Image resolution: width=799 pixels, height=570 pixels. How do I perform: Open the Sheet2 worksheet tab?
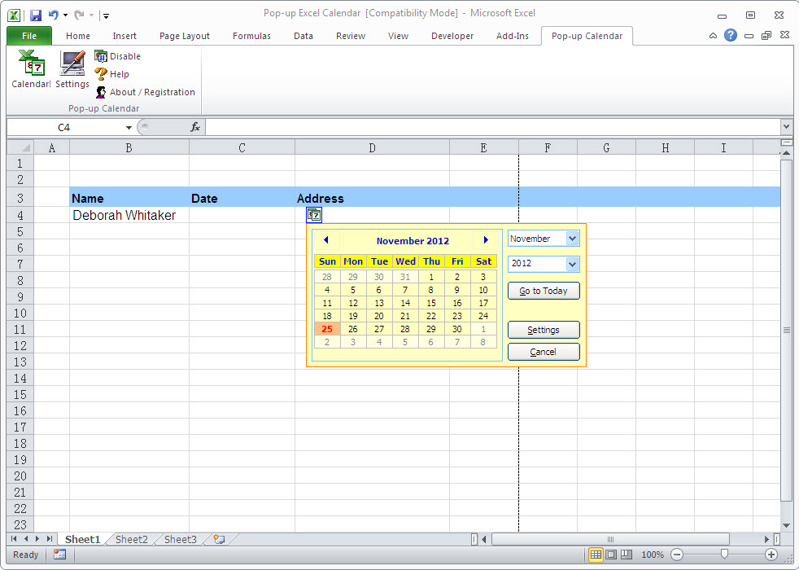131,539
